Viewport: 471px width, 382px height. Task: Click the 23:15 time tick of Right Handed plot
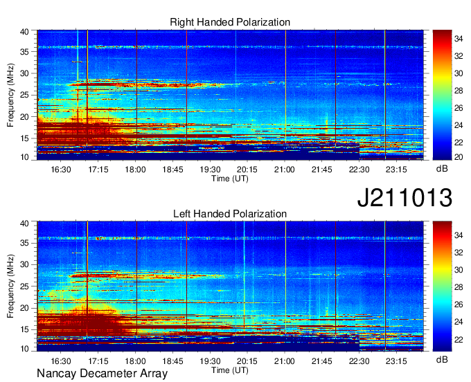point(396,170)
